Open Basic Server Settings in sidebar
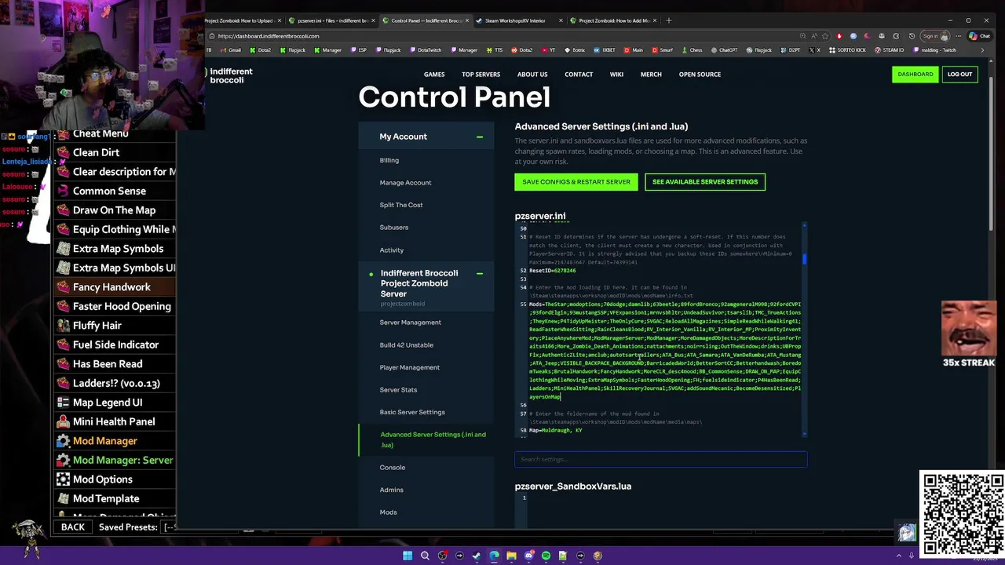1005x565 pixels. coord(412,412)
